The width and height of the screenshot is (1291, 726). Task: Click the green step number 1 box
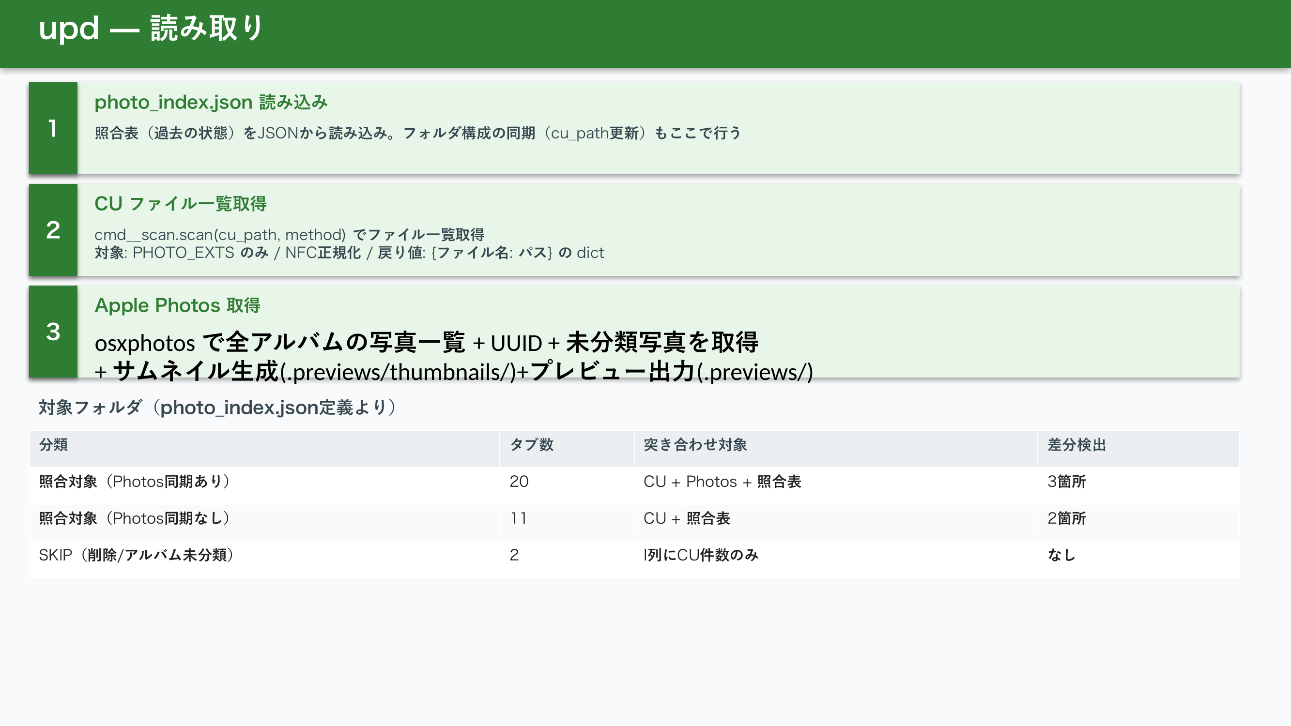53,128
